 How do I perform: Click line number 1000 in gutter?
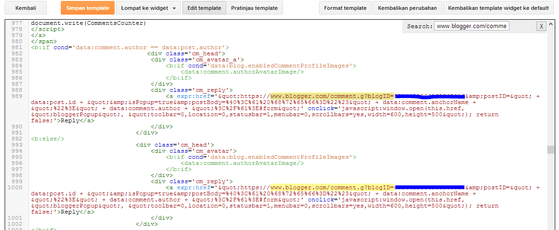15,187
